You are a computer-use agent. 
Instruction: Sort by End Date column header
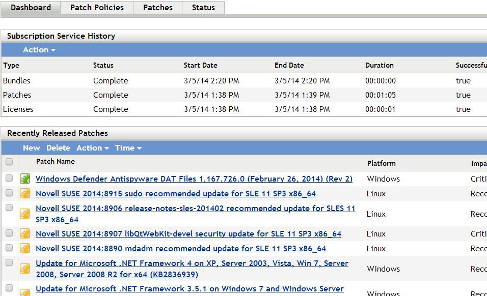pyautogui.click(x=289, y=66)
